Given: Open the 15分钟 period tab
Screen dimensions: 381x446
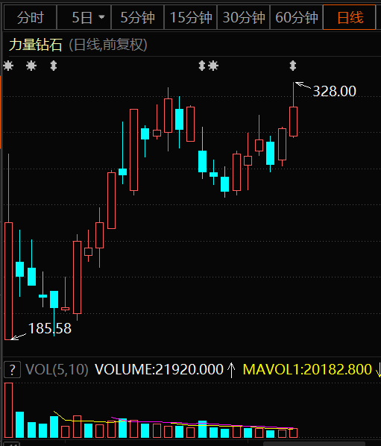Looking at the screenshot, I should click(191, 18).
